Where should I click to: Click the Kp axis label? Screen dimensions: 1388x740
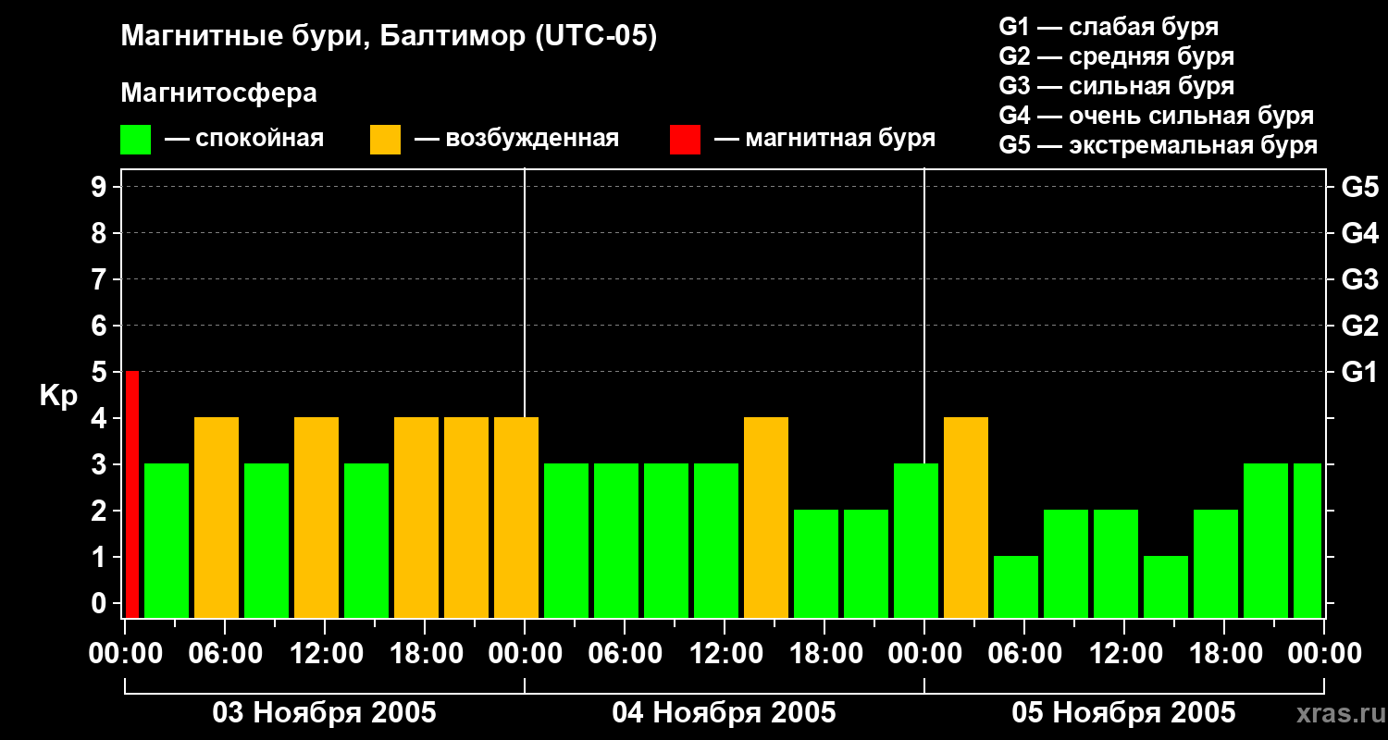click(58, 396)
